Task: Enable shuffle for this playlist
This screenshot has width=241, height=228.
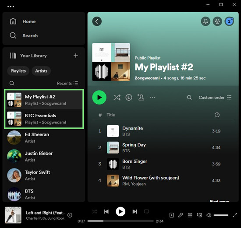Action: point(117,97)
